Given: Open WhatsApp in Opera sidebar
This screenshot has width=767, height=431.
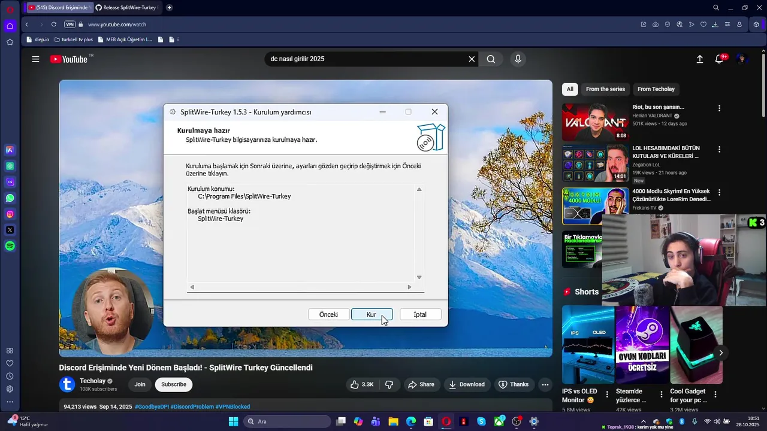Looking at the screenshot, I should click(10, 198).
